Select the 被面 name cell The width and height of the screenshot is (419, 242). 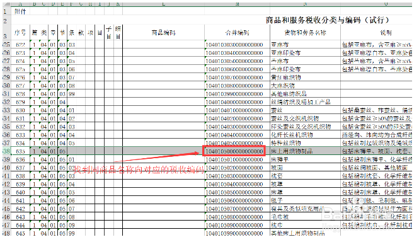(x=305, y=168)
